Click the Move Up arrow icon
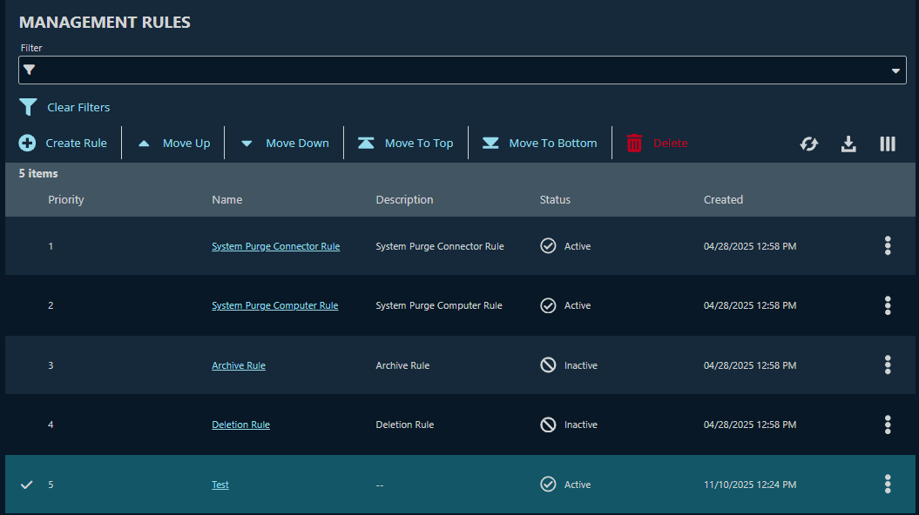 (144, 142)
